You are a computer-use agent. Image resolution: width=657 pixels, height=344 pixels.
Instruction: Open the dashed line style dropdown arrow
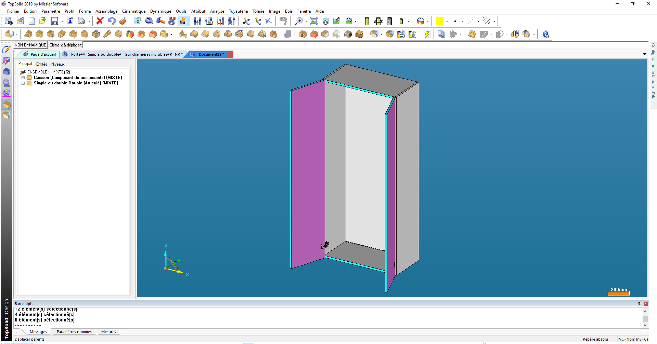(478, 22)
